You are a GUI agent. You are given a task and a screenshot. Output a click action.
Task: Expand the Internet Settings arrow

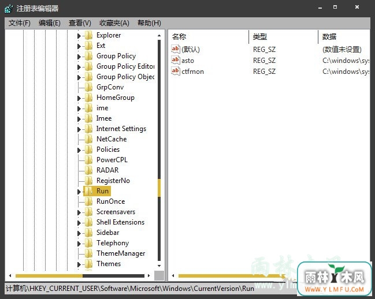[x=79, y=129]
